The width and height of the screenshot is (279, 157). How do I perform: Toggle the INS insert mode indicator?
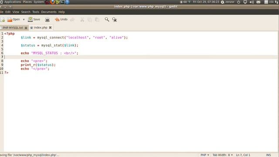click(x=269, y=155)
